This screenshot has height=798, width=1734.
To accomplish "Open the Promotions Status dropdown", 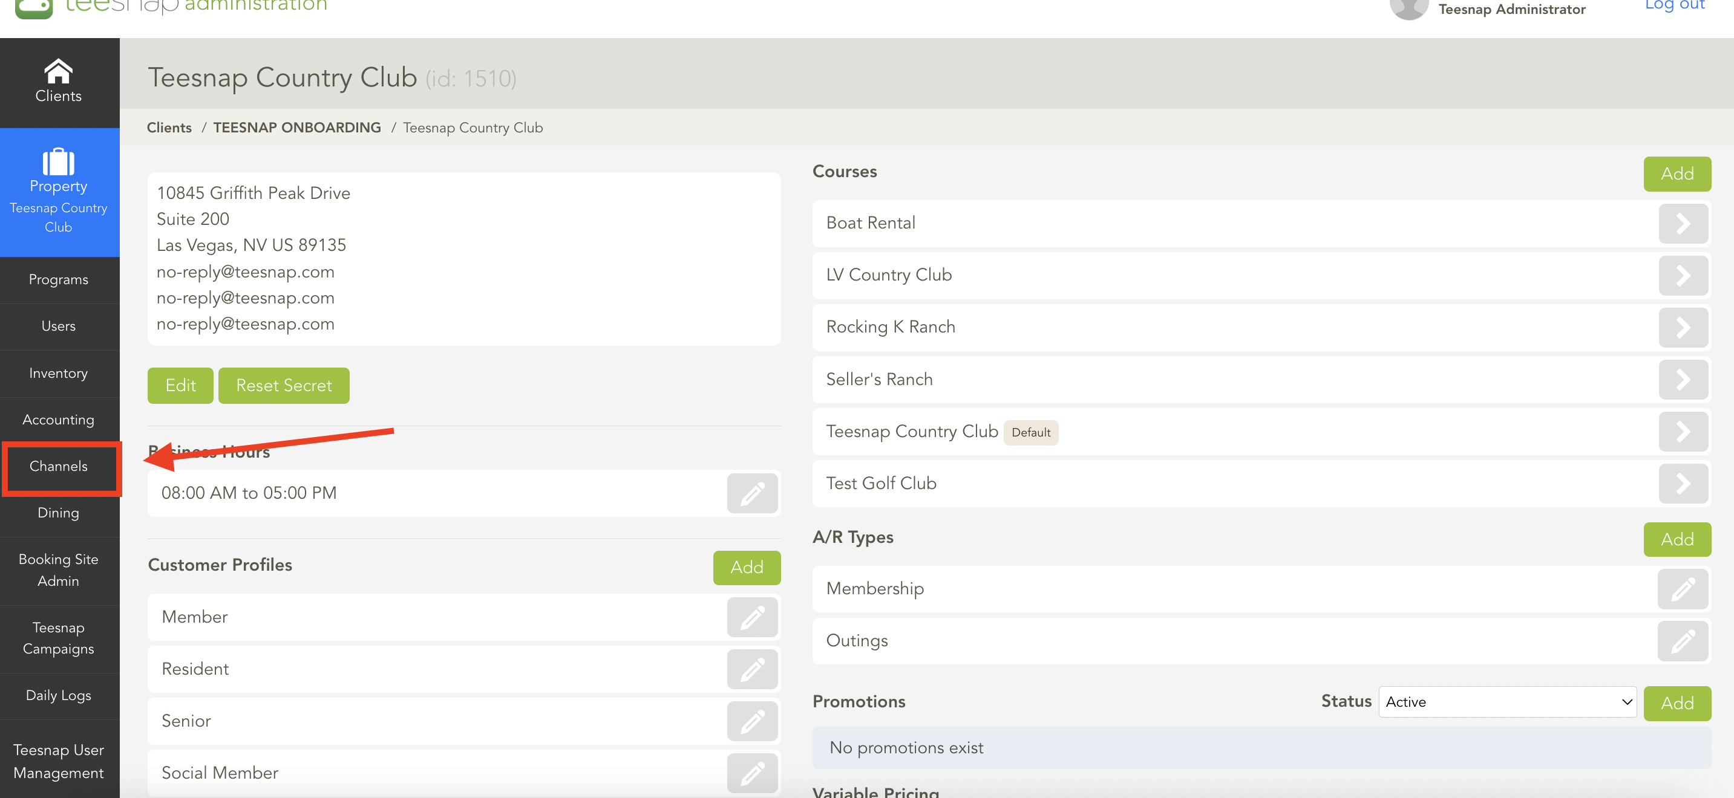I will (1507, 702).
